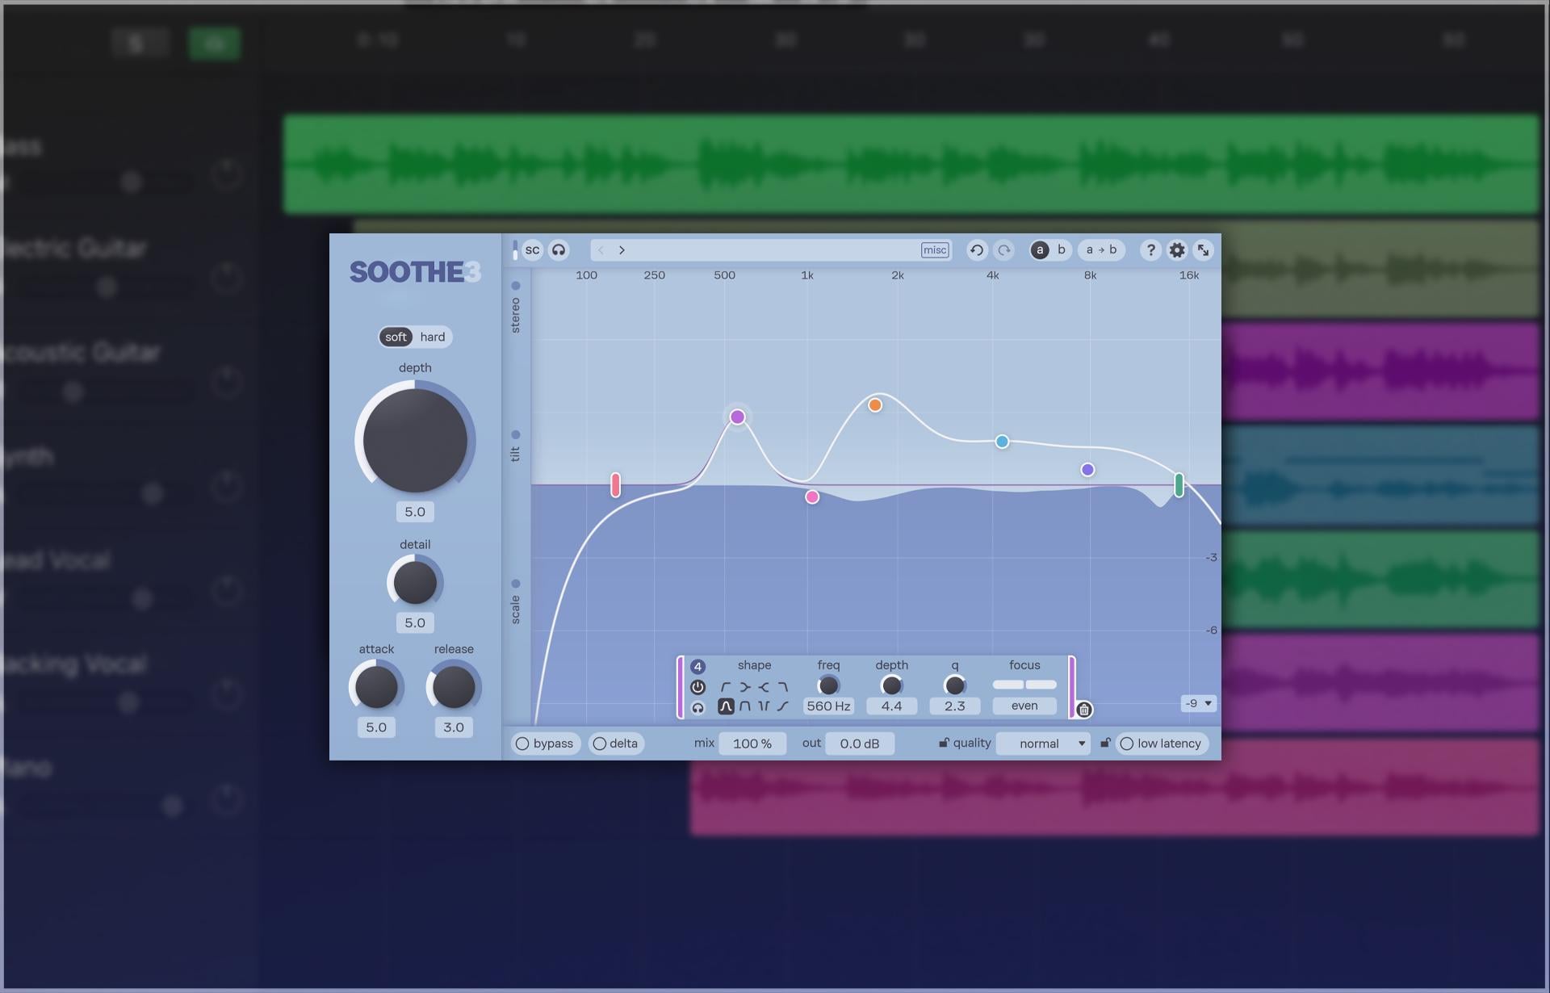Open the -9 range dropdown
The width and height of the screenshot is (1550, 993).
1198,703
